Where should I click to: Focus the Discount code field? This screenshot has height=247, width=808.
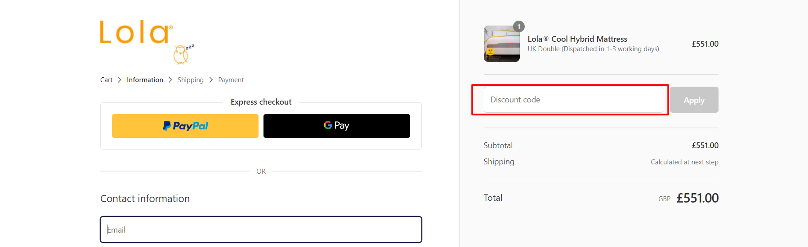573,100
